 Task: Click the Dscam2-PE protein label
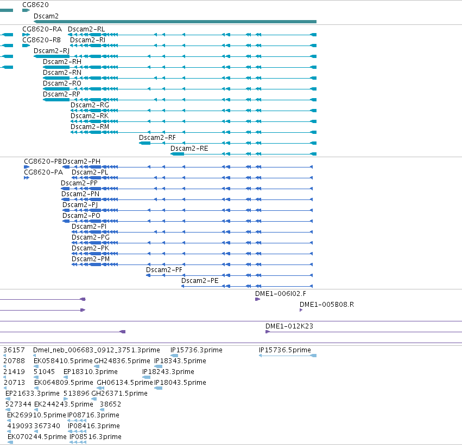200,281
